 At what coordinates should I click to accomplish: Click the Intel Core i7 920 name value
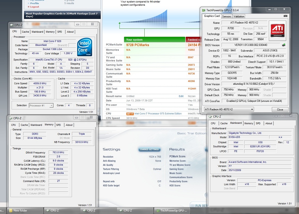coord(52,41)
